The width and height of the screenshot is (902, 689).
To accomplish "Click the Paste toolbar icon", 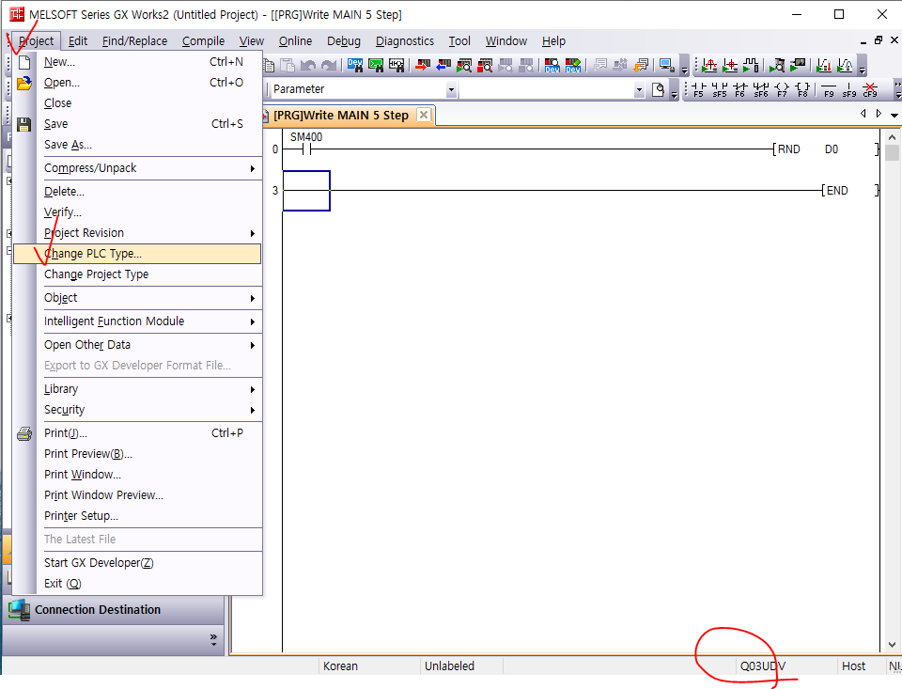I will [x=288, y=65].
